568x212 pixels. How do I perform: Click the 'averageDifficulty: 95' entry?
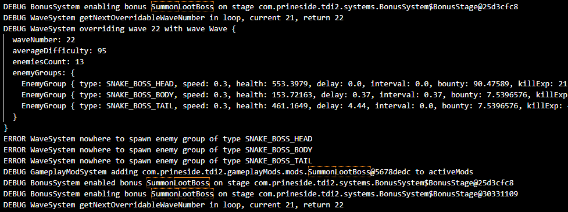(x=59, y=51)
